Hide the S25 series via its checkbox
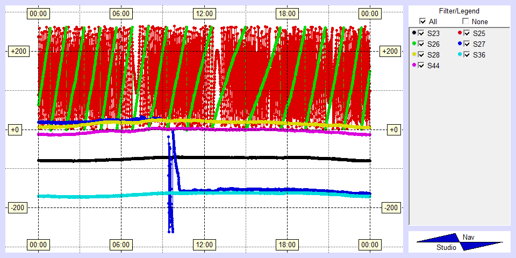This screenshot has height=258, width=516. coord(467,33)
